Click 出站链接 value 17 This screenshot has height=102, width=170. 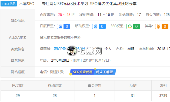[139, 15]
